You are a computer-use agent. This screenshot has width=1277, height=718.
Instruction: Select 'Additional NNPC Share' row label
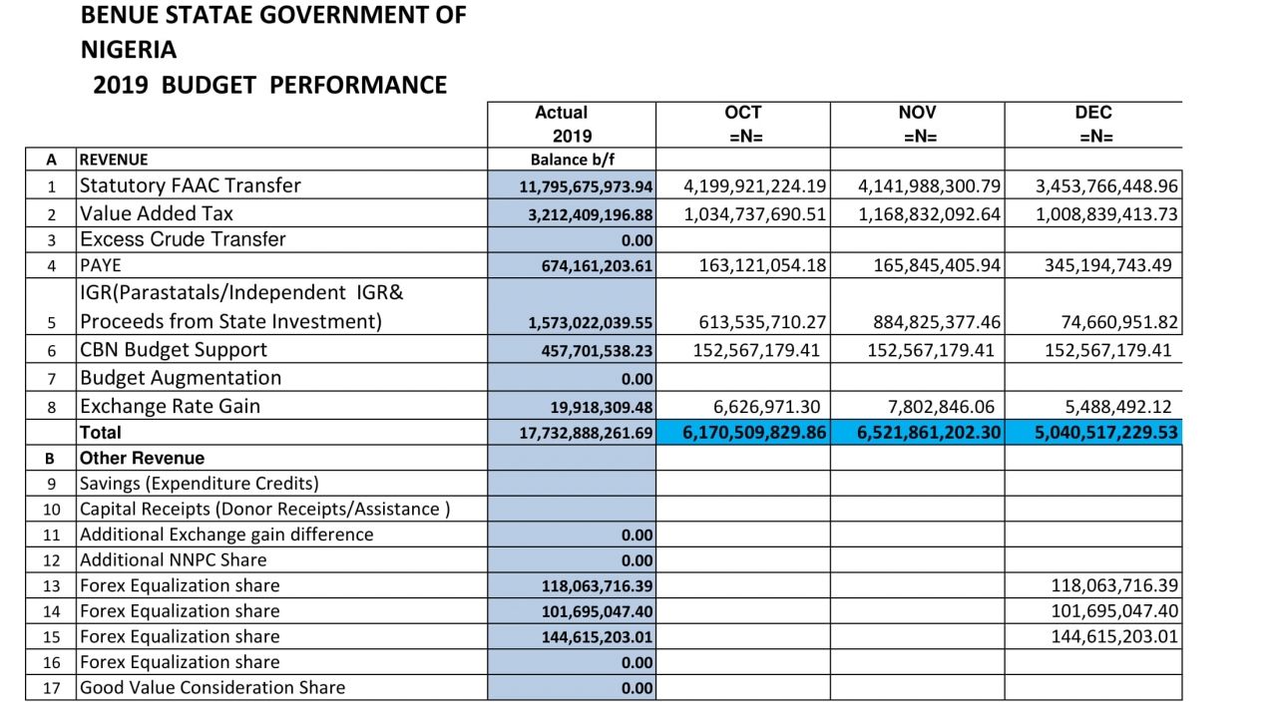click(x=173, y=560)
